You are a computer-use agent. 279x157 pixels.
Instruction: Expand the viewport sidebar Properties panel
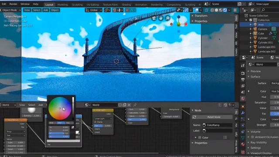pyautogui.click(x=201, y=21)
